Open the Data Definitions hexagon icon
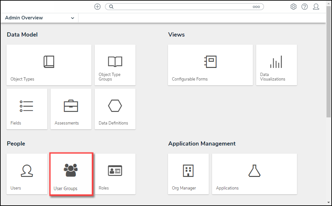 click(x=115, y=106)
